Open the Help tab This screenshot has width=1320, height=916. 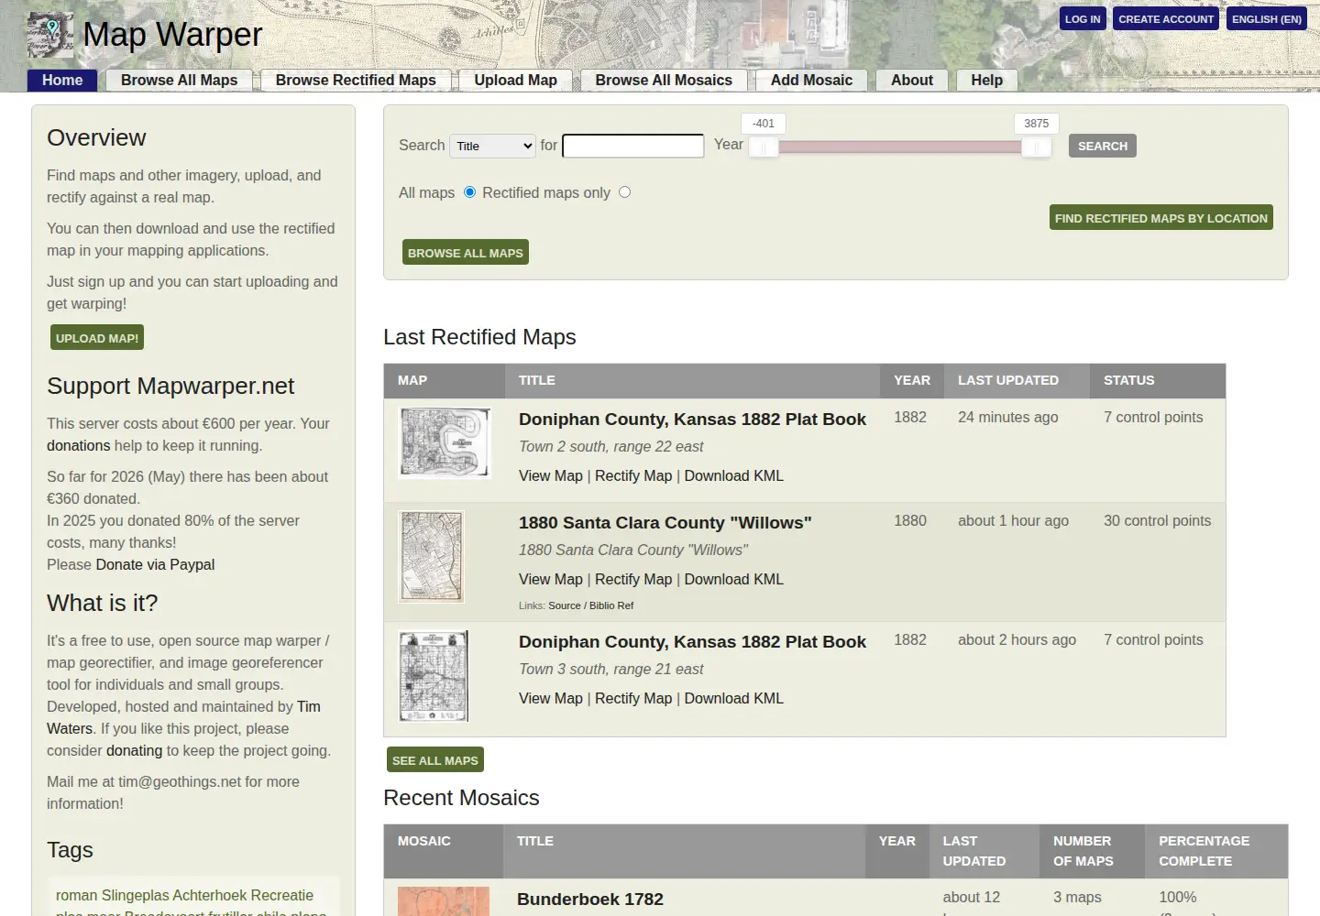(x=987, y=80)
